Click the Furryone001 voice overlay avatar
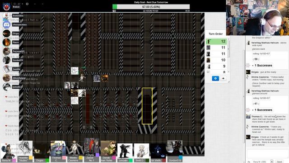This screenshot has height=163, width=289. pos(7,51)
